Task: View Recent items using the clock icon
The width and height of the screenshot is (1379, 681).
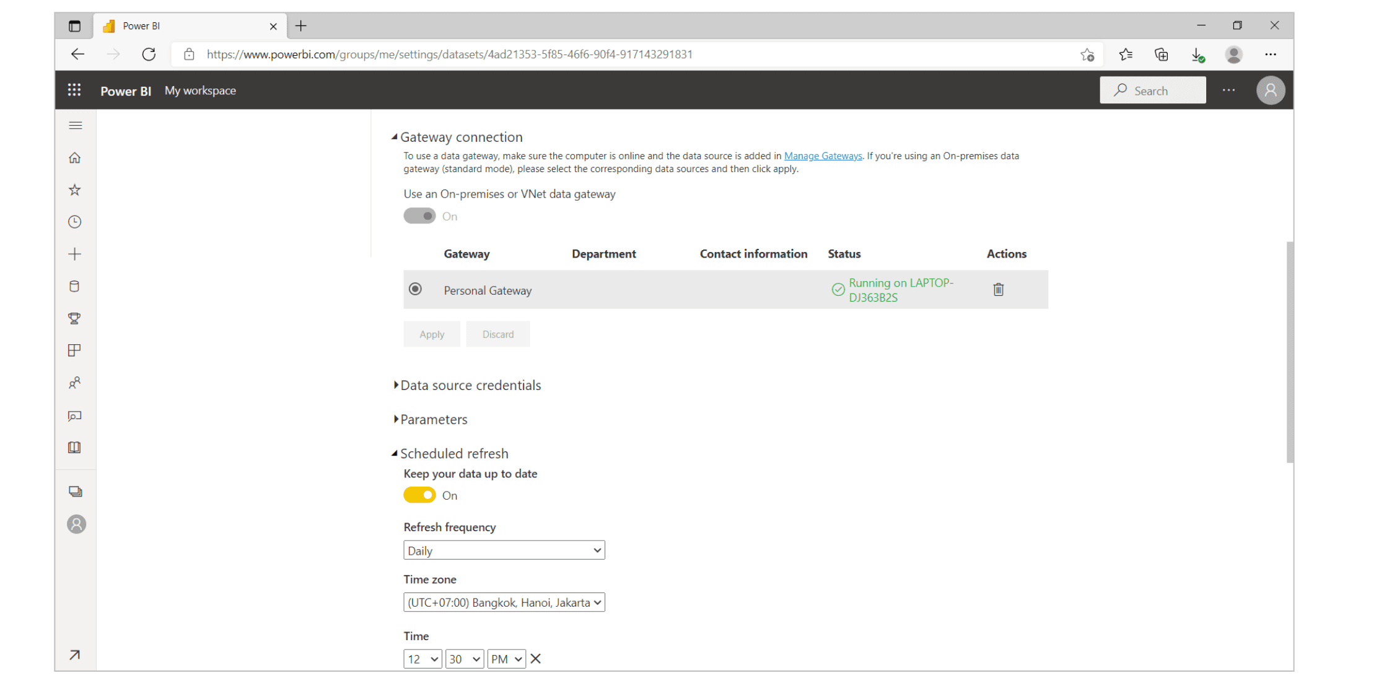Action: [75, 222]
